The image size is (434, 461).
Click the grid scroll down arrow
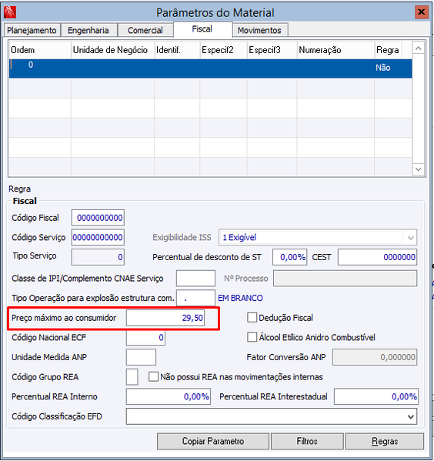(x=419, y=169)
